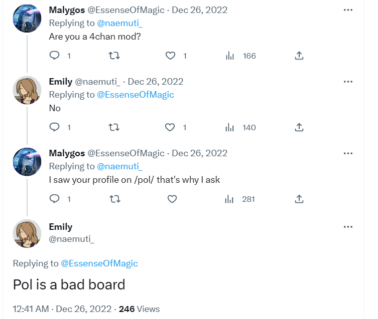The width and height of the screenshot is (378, 319).
Task: Reply to the "I saw your profile" tweet
Action: tap(55, 199)
